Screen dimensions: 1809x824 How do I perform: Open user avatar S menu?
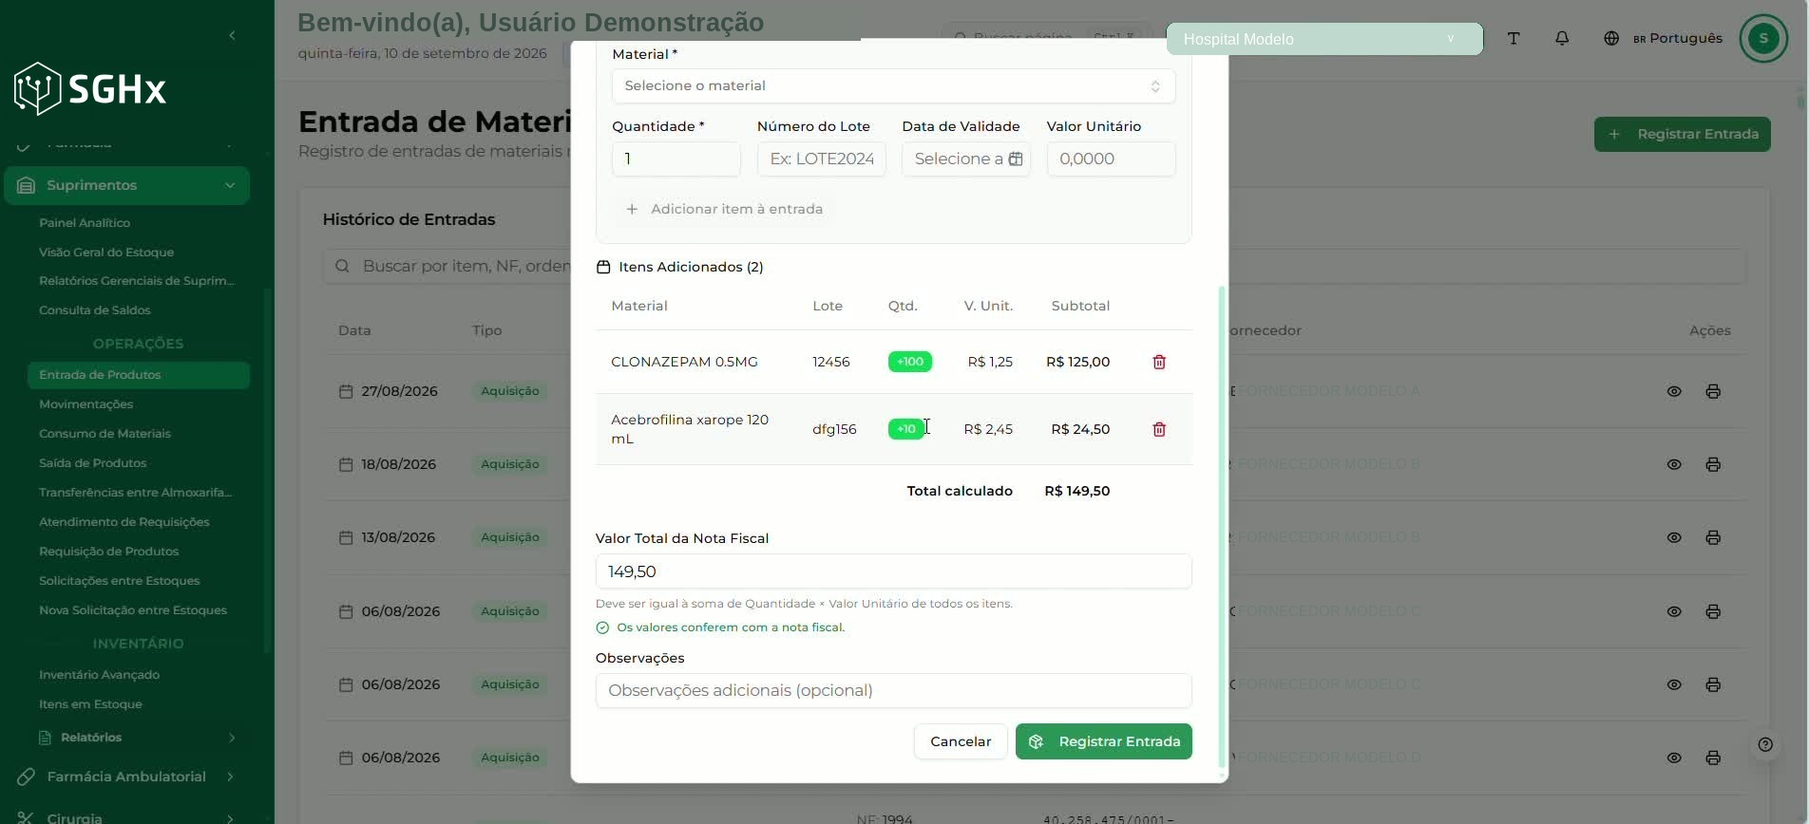[x=1763, y=39]
